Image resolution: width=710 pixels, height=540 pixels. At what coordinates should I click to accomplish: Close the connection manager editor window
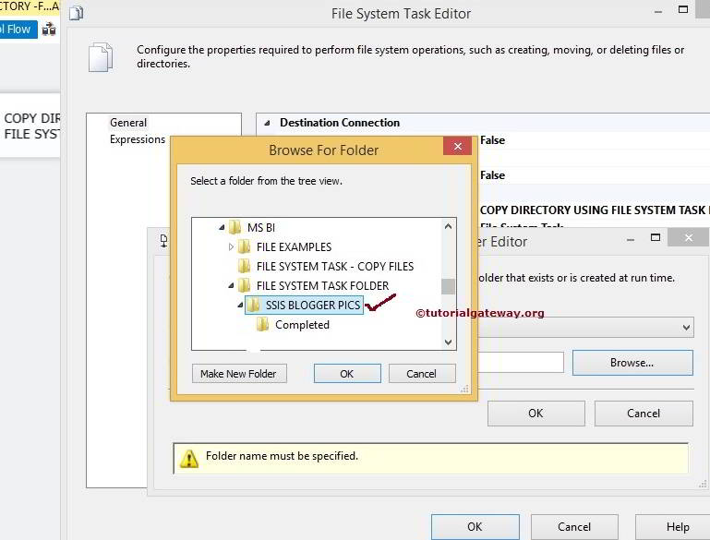[x=688, y=237]
